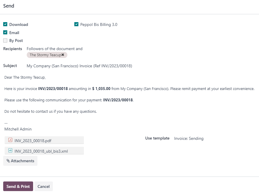Click Send & Print
Image resolution: width=259 pixels, height=194 pixels.
(18, 186)
